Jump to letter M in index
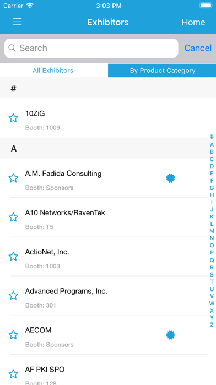Screen dimensions: 216x385 [x=212, y=231]
